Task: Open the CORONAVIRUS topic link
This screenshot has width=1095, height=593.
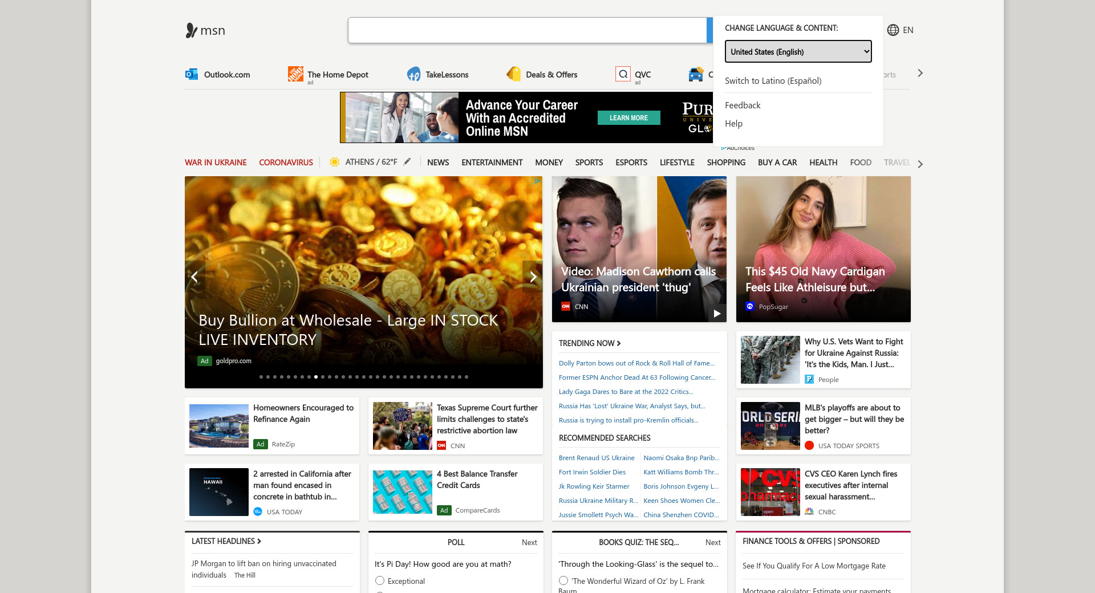Action: click(286, 163)
